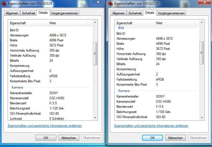This screenshot has width=212, height=147.
Task: Select DSC-HX80 value in DSC02523 window
Action: tap(163, 101)
